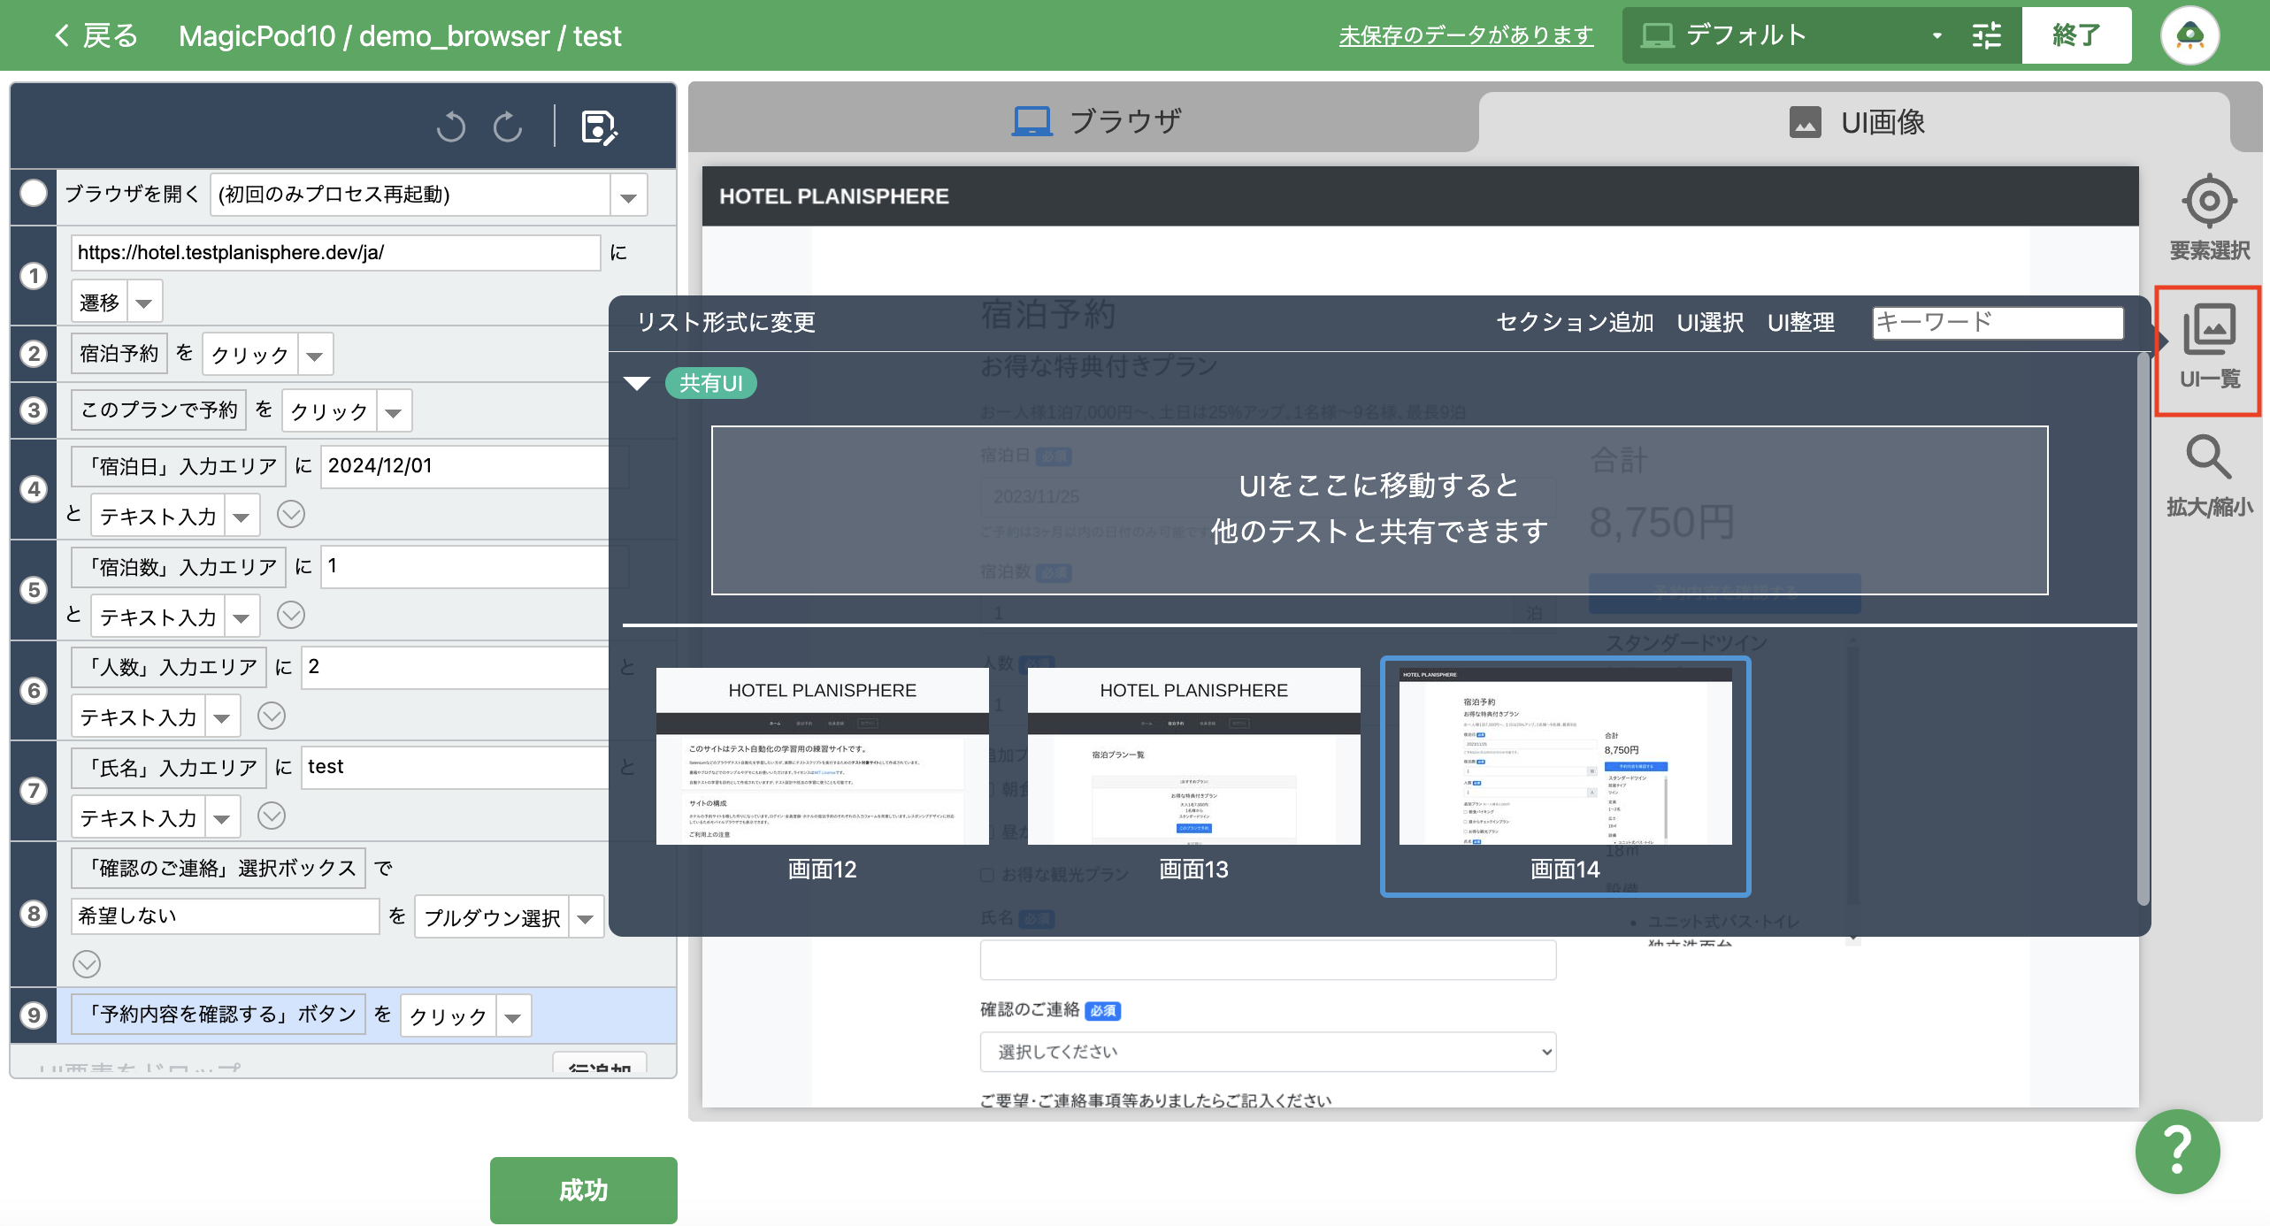Open the user avatar icon
The image size is (2270, 1226).
pos(2189,35)
